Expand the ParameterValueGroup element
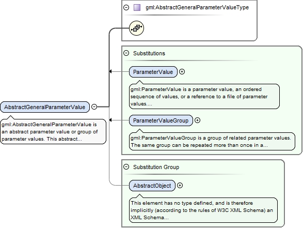This screenshot has width=303, height=228. 197,120
